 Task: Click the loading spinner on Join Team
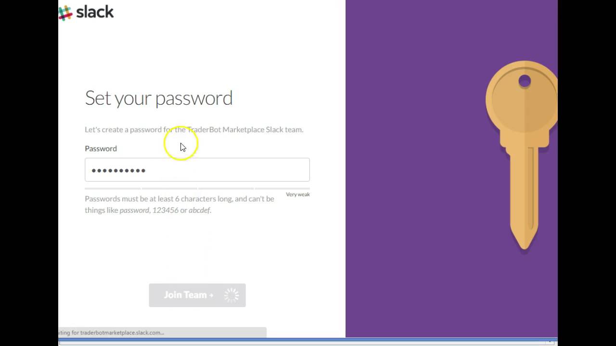click(231, 295)
